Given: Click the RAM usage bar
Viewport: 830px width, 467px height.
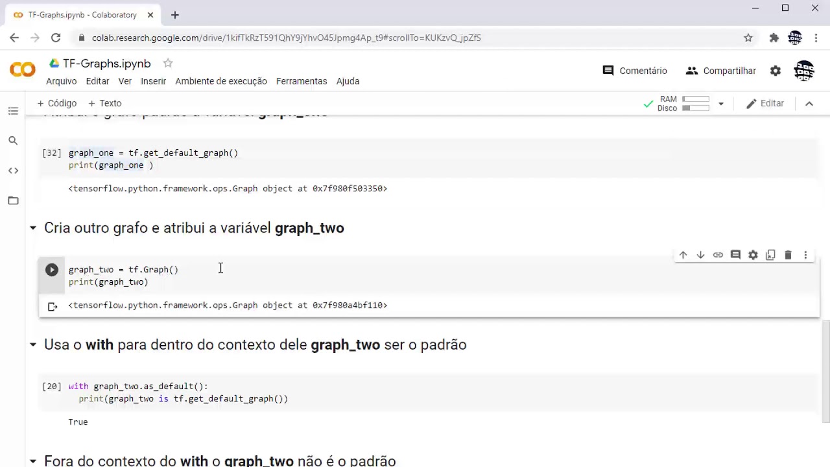Looking at the screenshot, I should (695, 99).
